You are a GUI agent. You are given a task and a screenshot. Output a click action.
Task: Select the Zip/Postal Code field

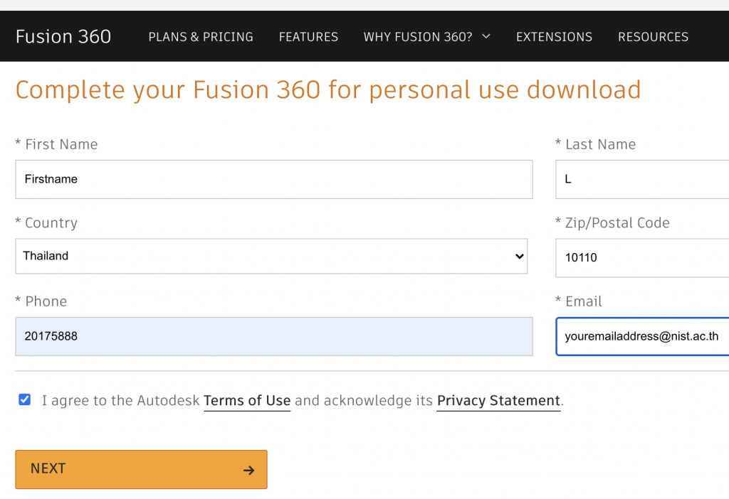(x=642, y=257)
